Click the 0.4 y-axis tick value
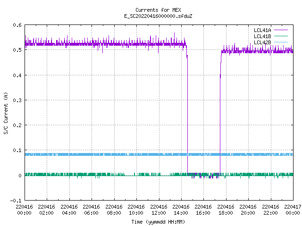302x226 pixels. tap(17, 75)
